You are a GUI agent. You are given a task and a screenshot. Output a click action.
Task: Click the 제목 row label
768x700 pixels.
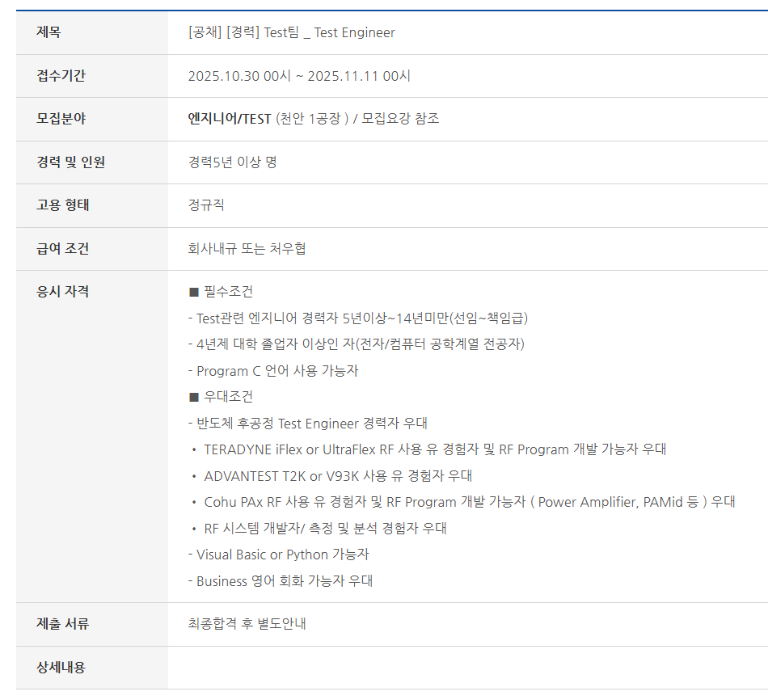pos(49,32)
